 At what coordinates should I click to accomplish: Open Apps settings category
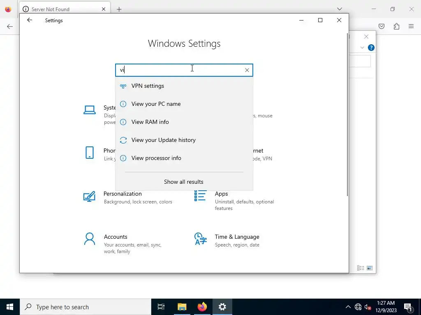tap(234, 201)
